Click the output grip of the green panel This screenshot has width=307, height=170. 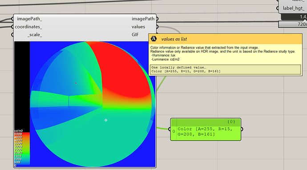coord(242,129)
